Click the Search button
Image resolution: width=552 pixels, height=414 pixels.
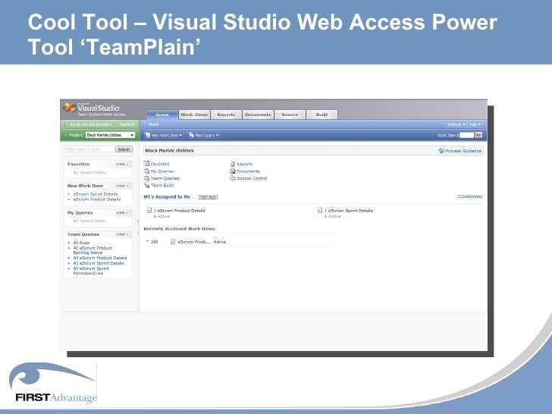[x=124, y=149]
